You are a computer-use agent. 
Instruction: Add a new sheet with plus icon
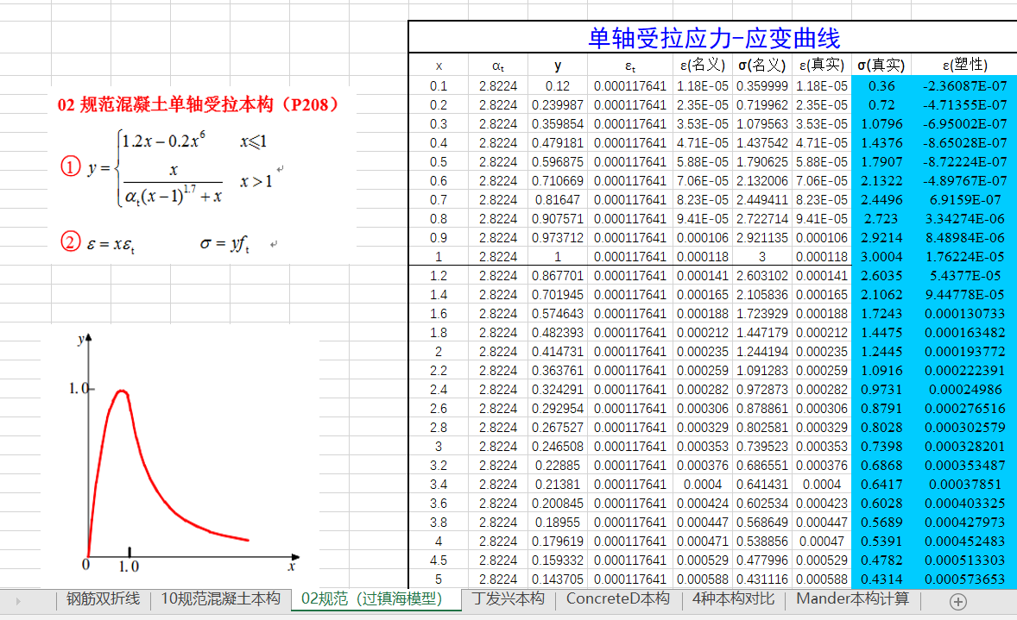pos(958,601)
